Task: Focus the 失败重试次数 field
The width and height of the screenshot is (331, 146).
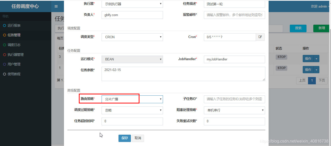Action: [234, 121]
